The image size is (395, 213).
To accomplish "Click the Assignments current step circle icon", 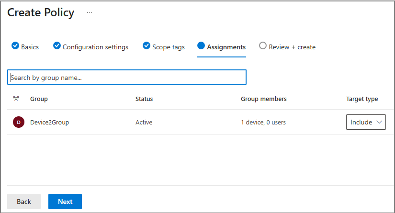I will (x=201, y=46).
